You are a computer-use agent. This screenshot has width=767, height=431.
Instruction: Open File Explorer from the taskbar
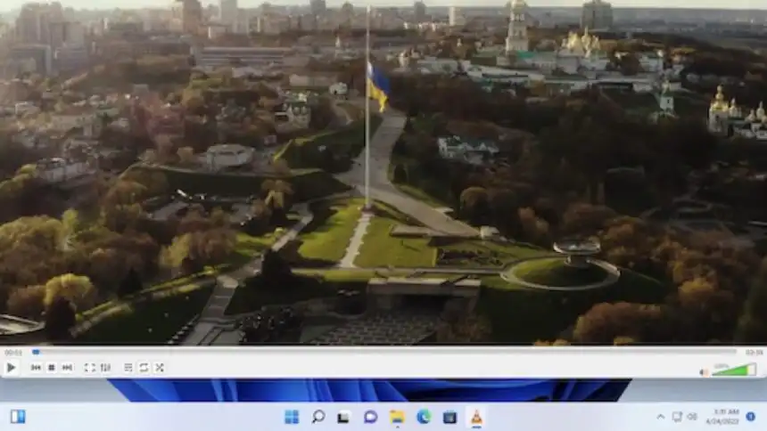tap(397, 417)
